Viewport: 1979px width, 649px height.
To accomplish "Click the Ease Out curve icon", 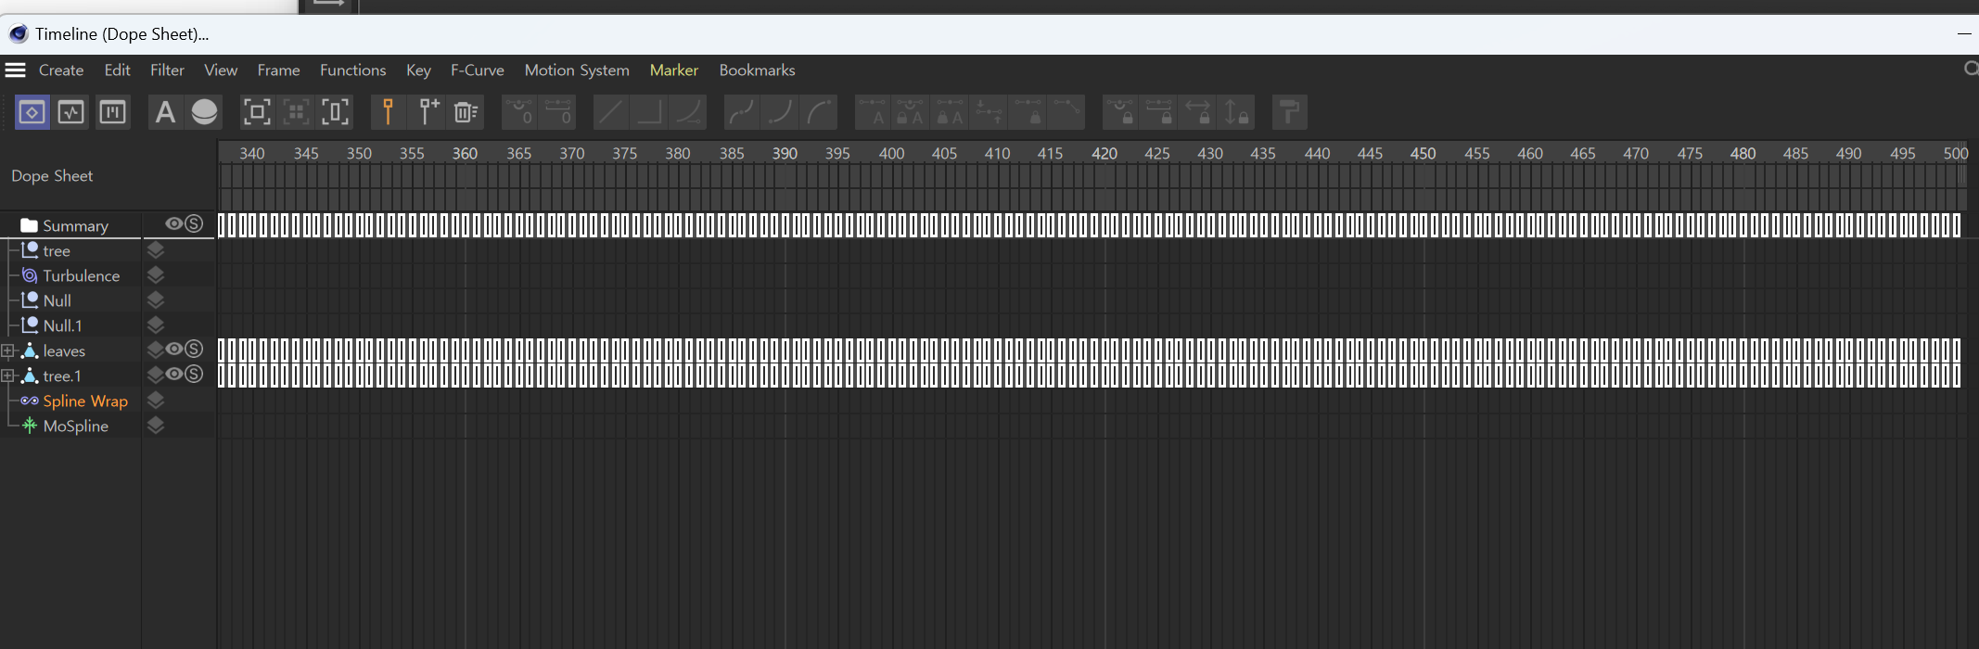I will click(x=820, y=112).
